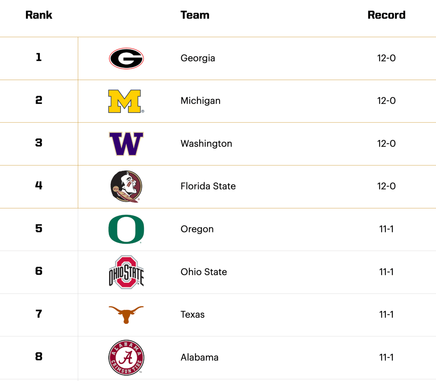436x381 pixels.
Task: Select the Florida State team name
Action: 208,186
